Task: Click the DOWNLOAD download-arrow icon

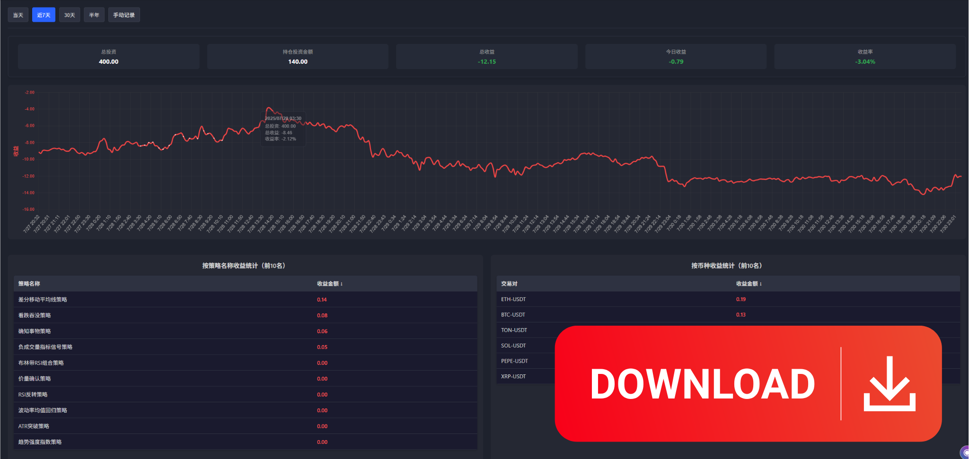Action: point(889,384)
